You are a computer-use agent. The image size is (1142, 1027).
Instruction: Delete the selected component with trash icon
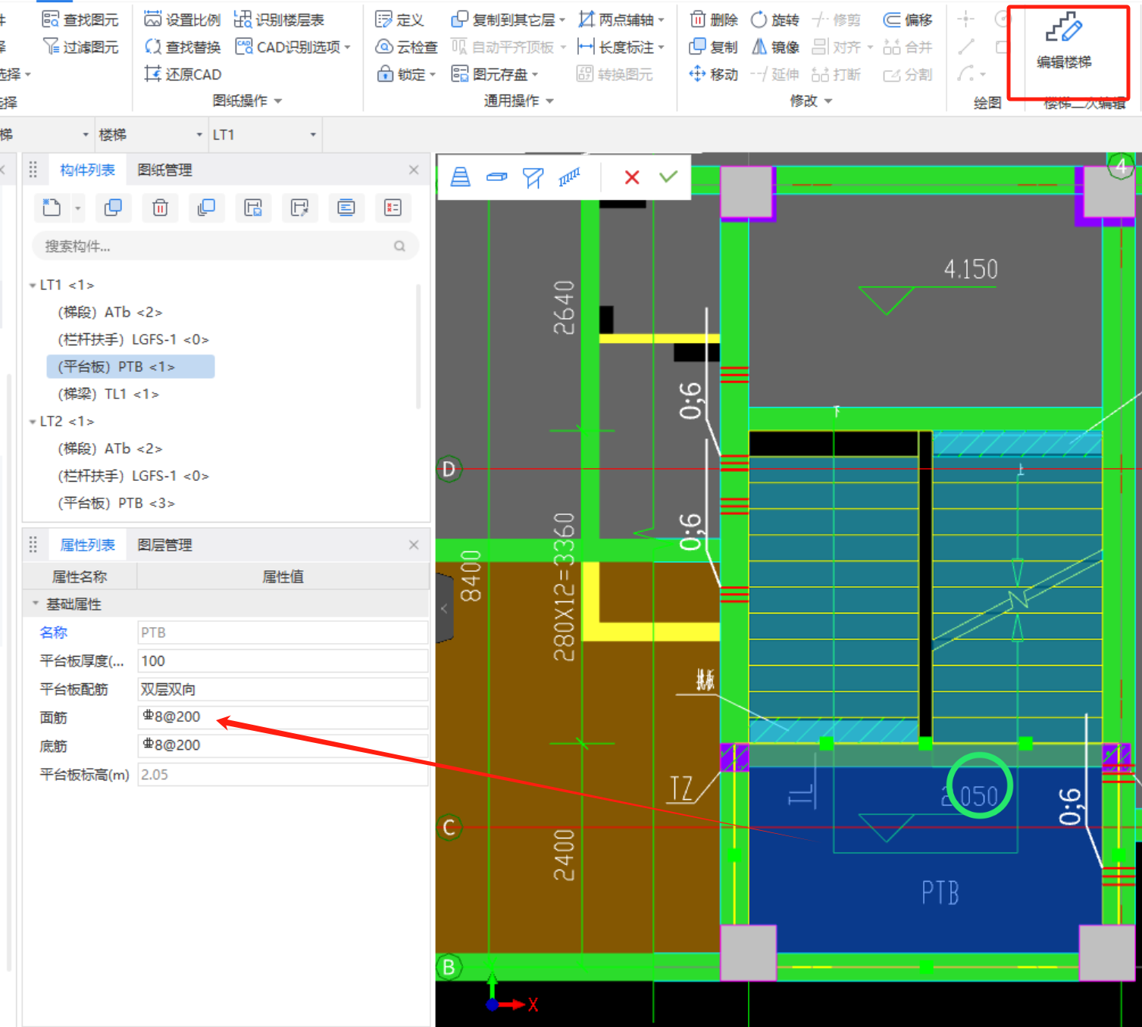pos(160,208)
